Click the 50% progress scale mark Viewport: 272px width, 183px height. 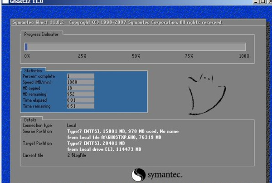coord(136,56)
